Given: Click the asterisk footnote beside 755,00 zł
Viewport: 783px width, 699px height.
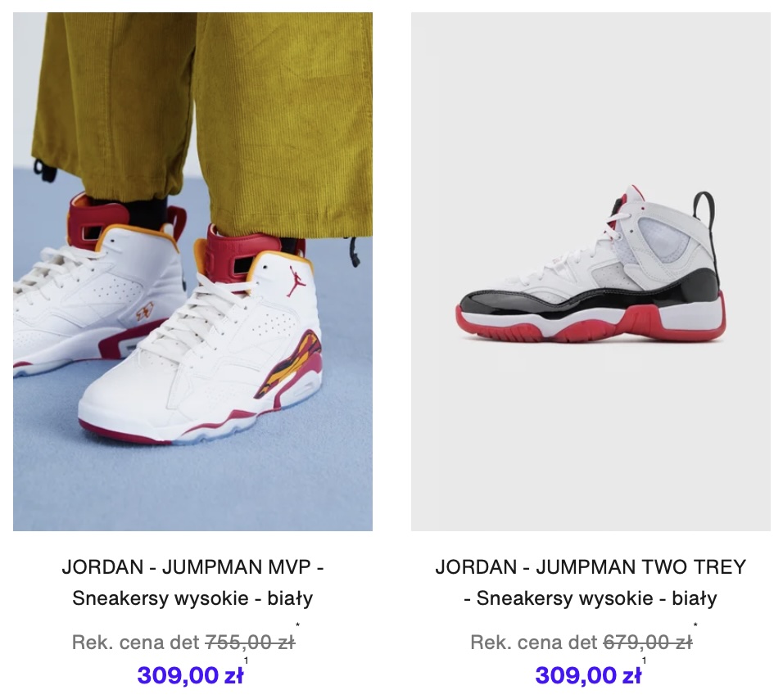Looking at the screenshot, I should (x=297, y=625).
